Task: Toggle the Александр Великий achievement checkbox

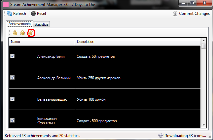Action: click(12, 78)
